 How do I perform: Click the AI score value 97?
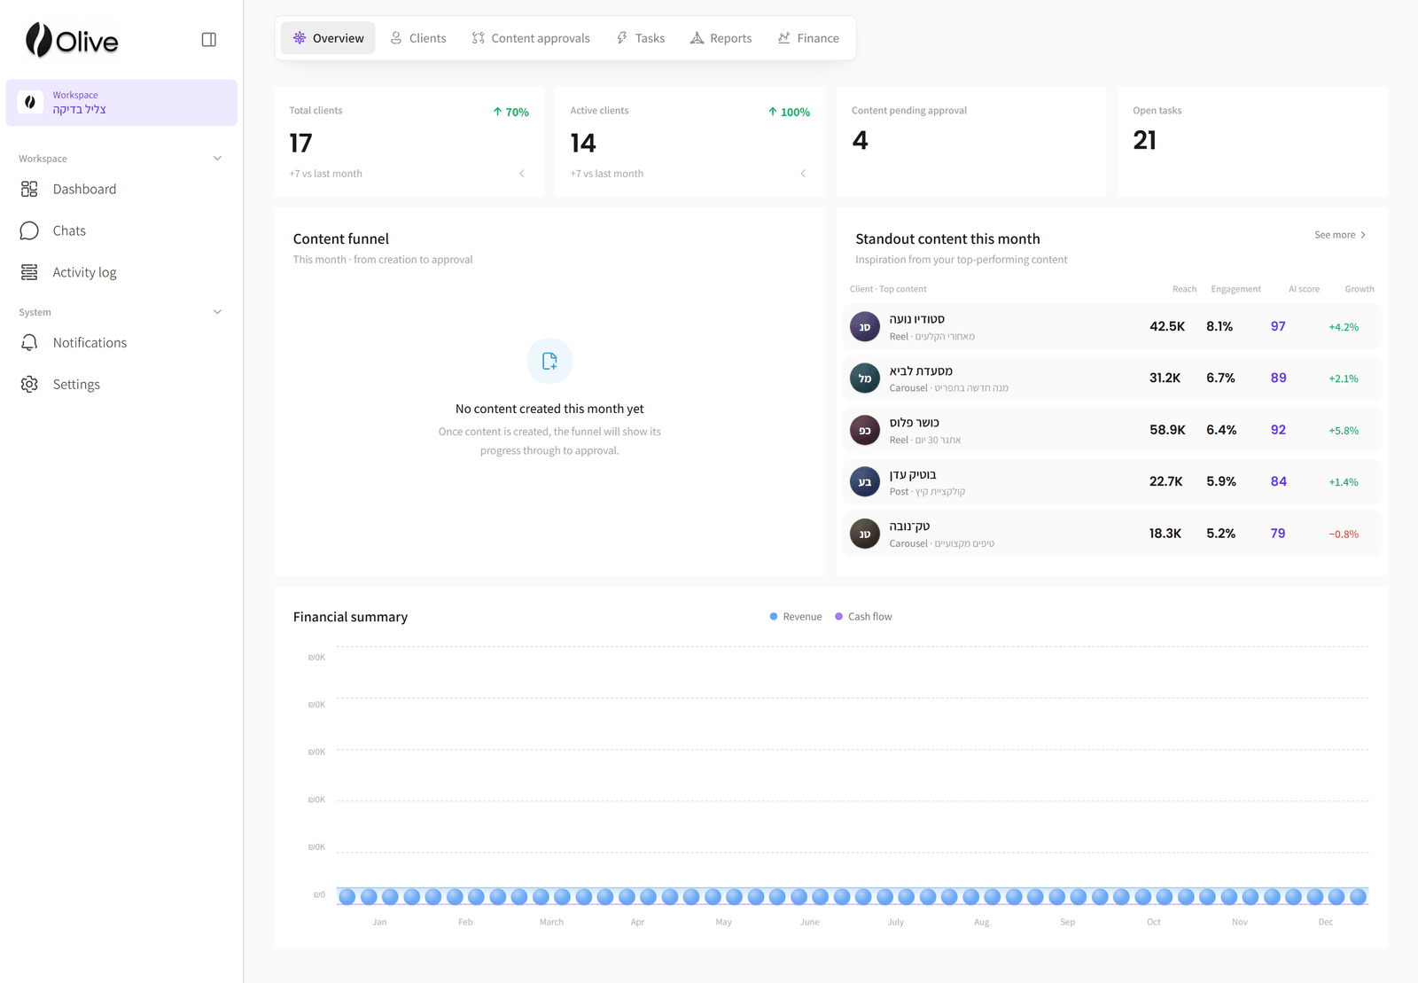(1278, 326)
